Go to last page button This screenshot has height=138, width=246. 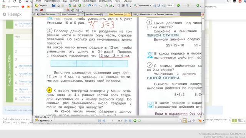pos(130,121)
